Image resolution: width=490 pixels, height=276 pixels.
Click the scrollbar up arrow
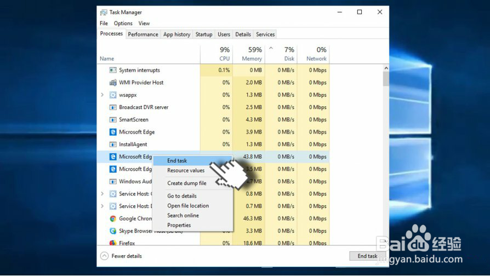[x=386, y=68]
